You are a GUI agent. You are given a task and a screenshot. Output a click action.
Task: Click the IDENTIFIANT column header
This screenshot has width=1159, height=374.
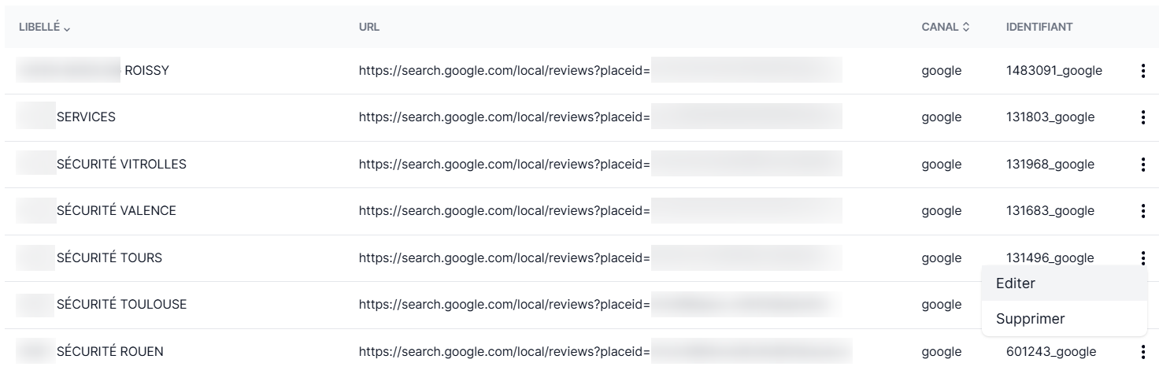click(1039, 27)
